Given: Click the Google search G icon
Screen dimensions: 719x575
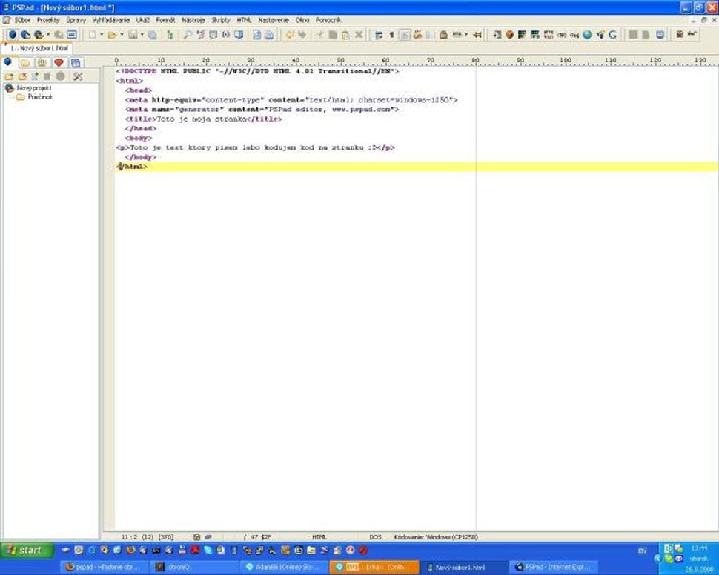Looking at the screenshot, I should (612, 35).
